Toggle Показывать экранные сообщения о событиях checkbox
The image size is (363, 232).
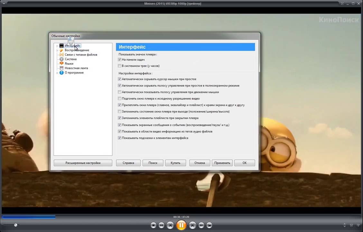(119, 125)
